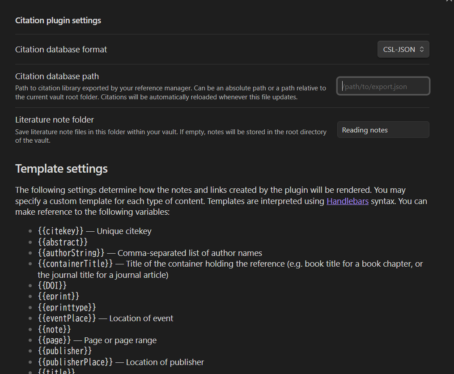454x374 pixels.
Task: Select the {{DOI}} variable text
Action: pos(52,285)
